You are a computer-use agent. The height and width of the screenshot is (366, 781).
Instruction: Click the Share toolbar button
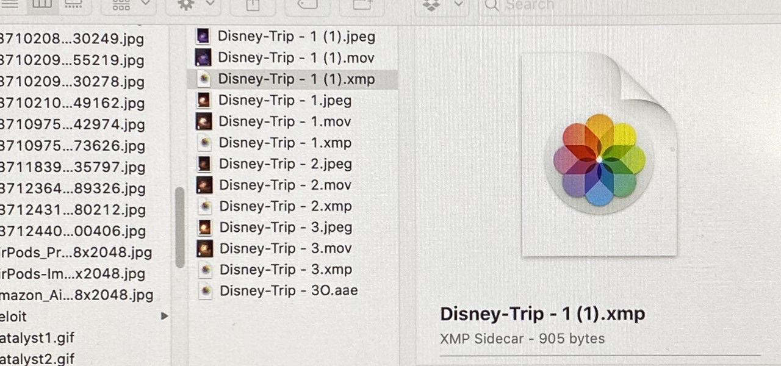pos(253,5)
